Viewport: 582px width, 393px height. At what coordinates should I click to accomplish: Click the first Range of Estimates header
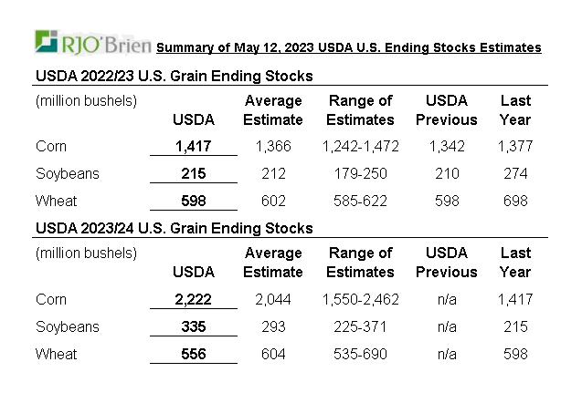pyautogui.click(x=360, y=109)
